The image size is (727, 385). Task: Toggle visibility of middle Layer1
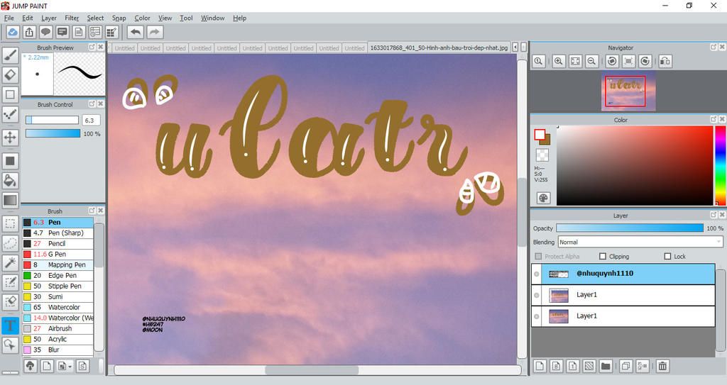click(537, 296)
